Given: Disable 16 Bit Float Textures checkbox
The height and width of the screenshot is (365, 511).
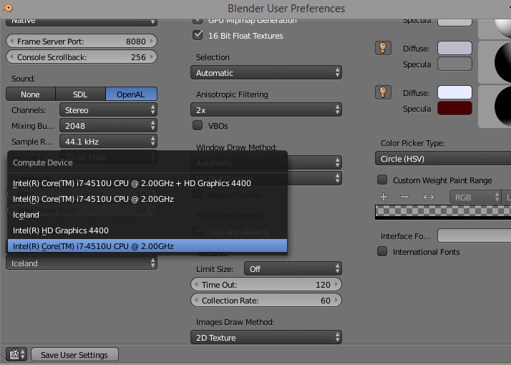Looking at the screenshot, I should tap(198, 35).
